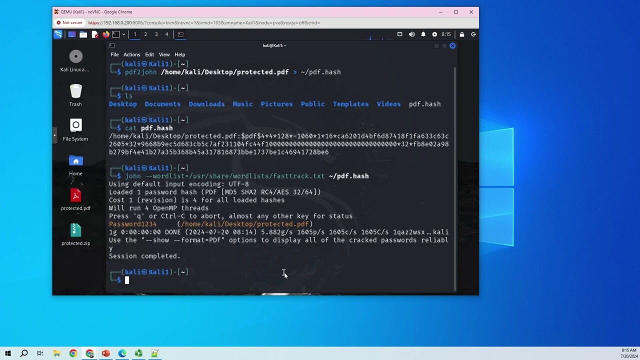Open the Kali applications menu dragon icon
Image resolution: width=640 pixels, height=360 pixels.
58,34
